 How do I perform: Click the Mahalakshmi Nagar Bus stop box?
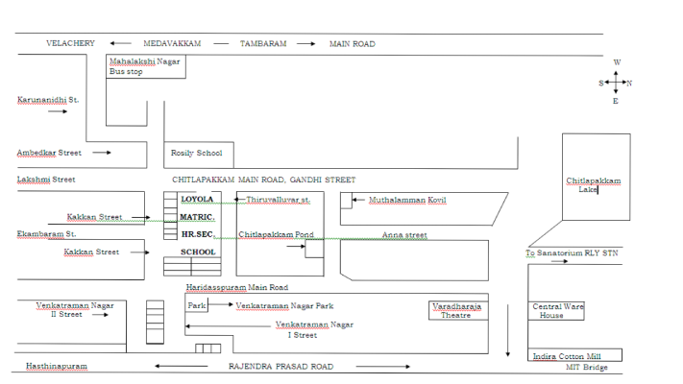coord(146,66)
